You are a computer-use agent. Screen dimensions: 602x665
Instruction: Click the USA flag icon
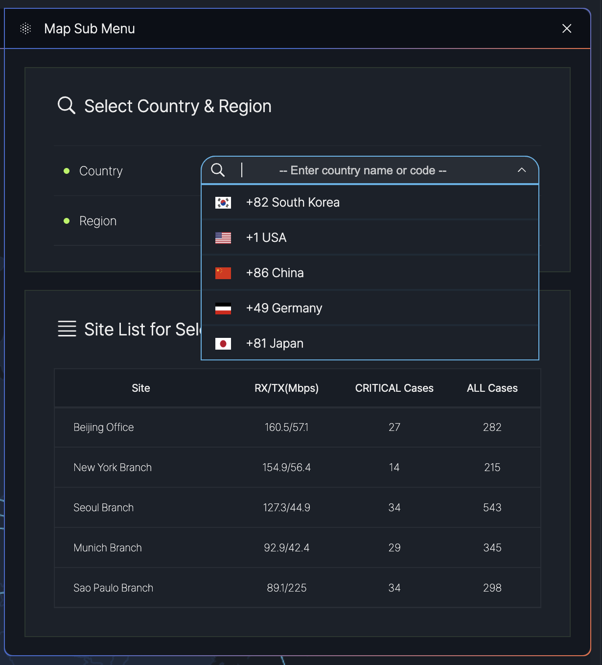coord(223,238)
